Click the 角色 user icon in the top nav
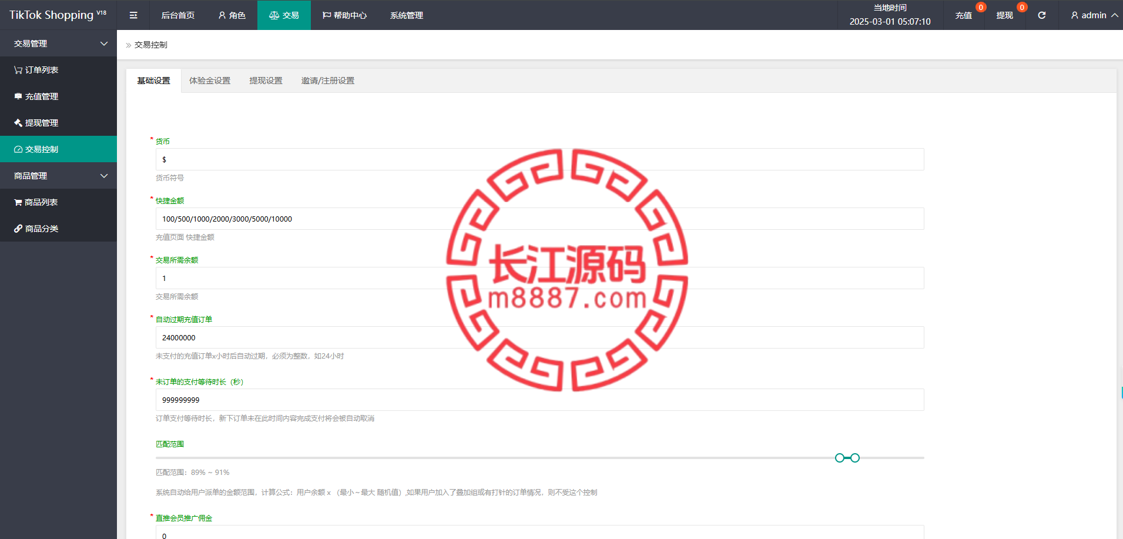 (x=222, y=15)
